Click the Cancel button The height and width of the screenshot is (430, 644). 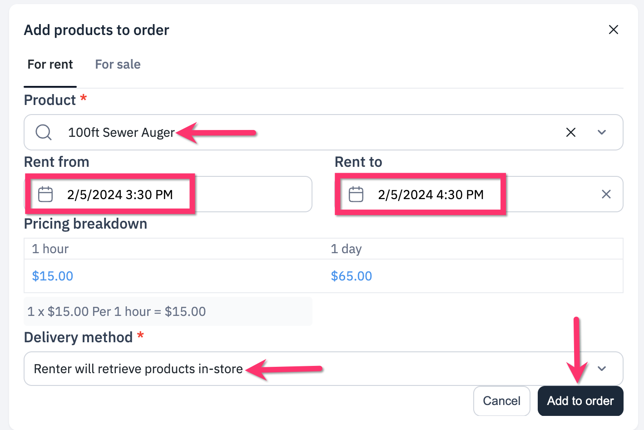(501, 401)
